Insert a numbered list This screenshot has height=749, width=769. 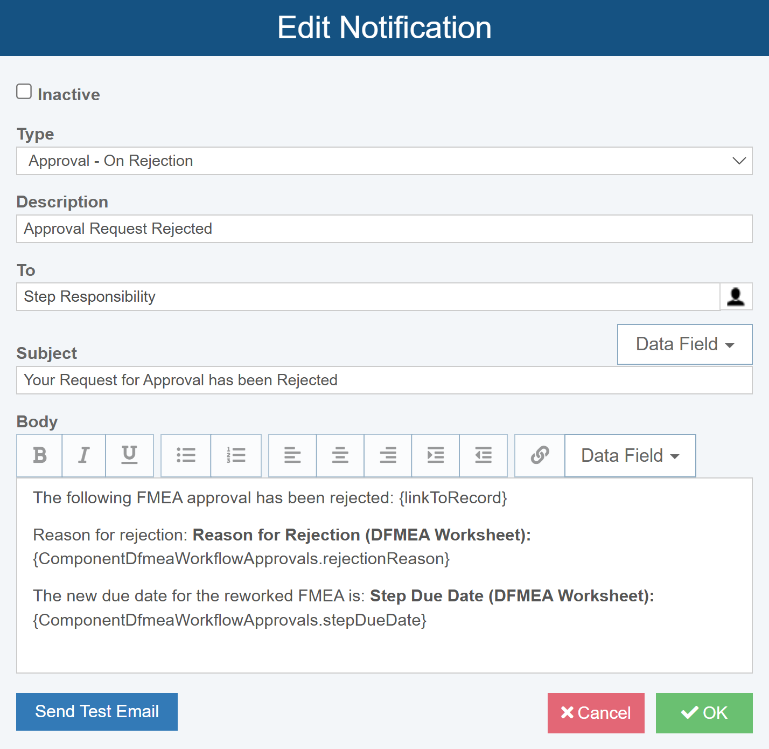click(x=236, y=455)
